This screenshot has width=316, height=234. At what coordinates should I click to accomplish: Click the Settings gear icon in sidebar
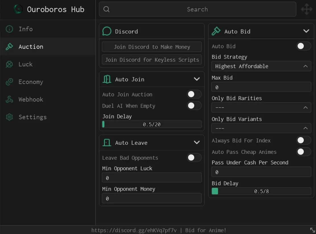coord(9,117)
